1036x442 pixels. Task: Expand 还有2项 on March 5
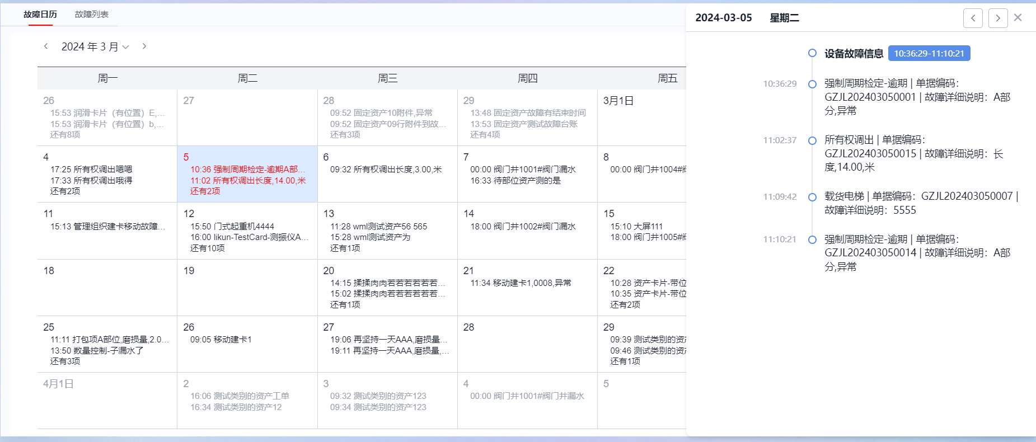click(x=205, y=191)
